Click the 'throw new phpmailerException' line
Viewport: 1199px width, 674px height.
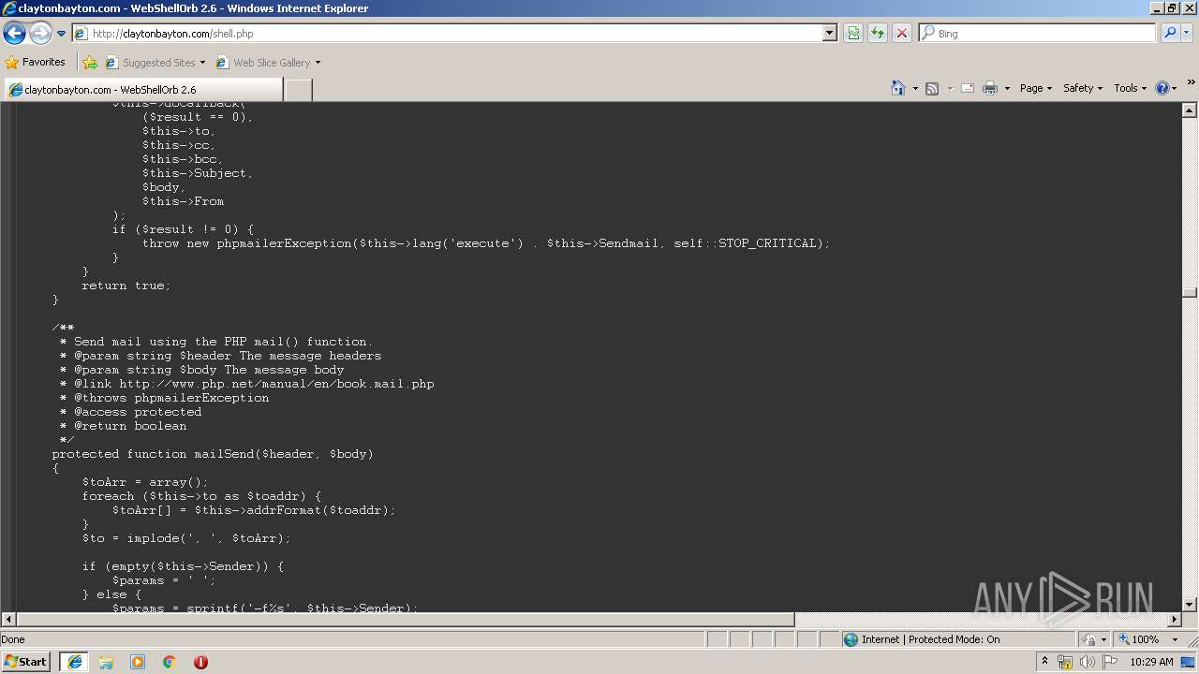click(x=486, y=243)
